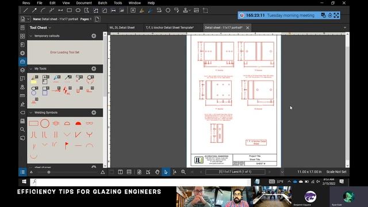Open the Signatures panel in sidebar
Image resolution: width=368 pixels, height=207 pixels.
tap(22, 104)
